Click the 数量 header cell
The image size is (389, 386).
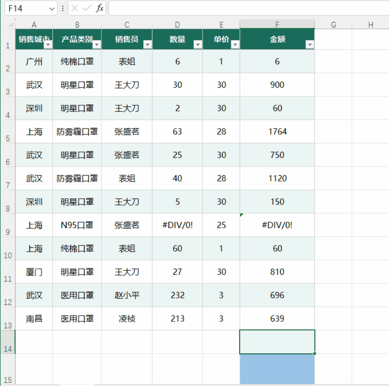click(177, 39)
